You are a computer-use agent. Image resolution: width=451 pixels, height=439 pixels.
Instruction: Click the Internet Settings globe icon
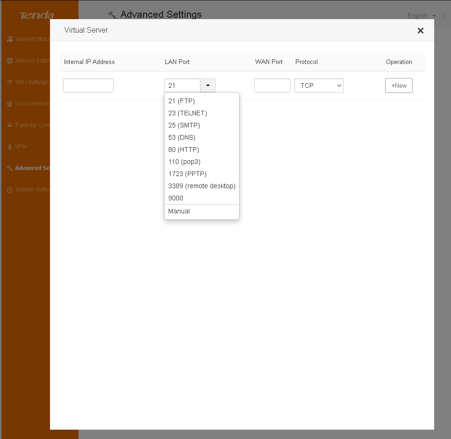10,61
